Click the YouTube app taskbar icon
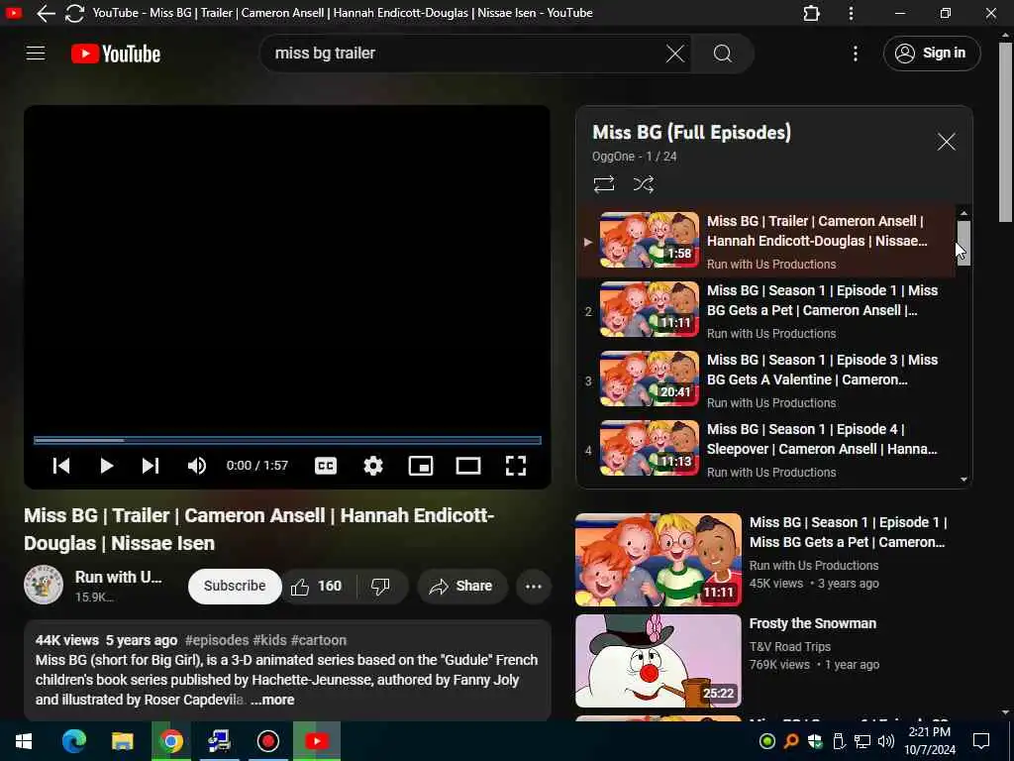 click(x=316, y=741)
